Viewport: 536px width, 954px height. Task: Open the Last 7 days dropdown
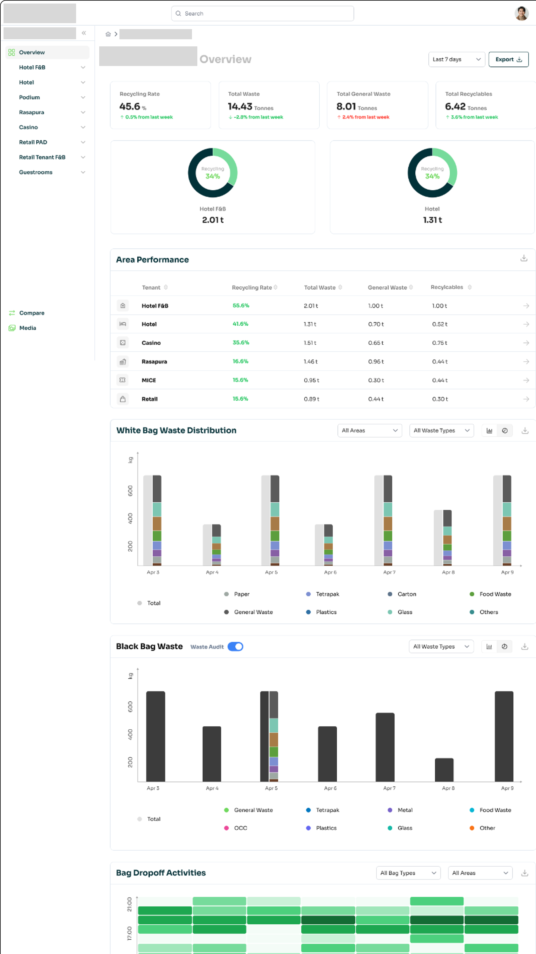(456, 59)
